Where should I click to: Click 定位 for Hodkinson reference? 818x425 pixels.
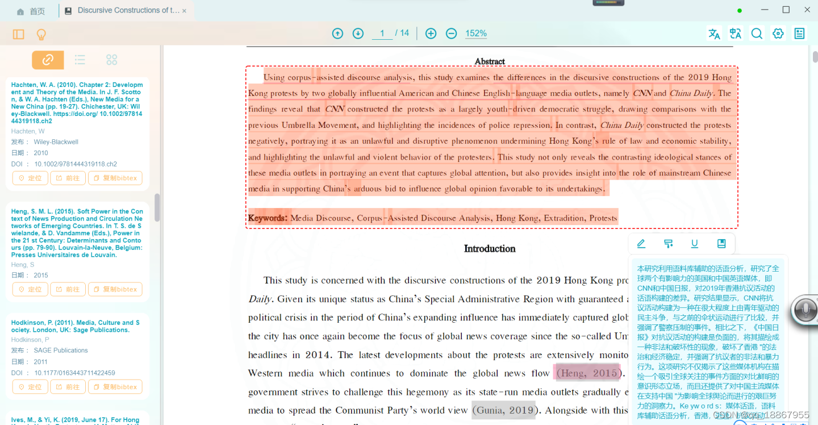(30, 387)
